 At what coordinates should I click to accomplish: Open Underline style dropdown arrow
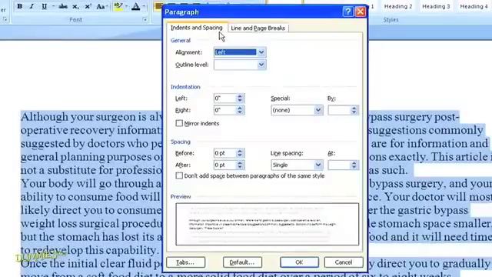pos(53,6)
